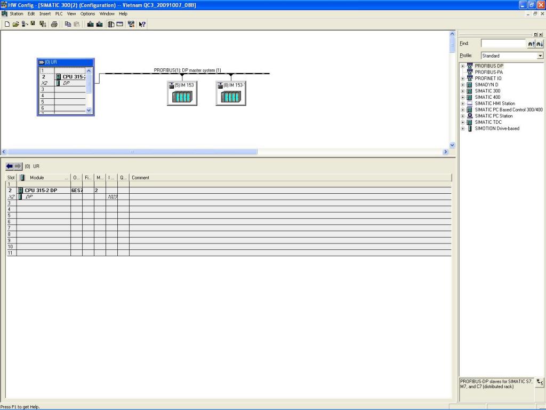Open the Window menu
Screen dimensions: 546x410
coord(107,14)
